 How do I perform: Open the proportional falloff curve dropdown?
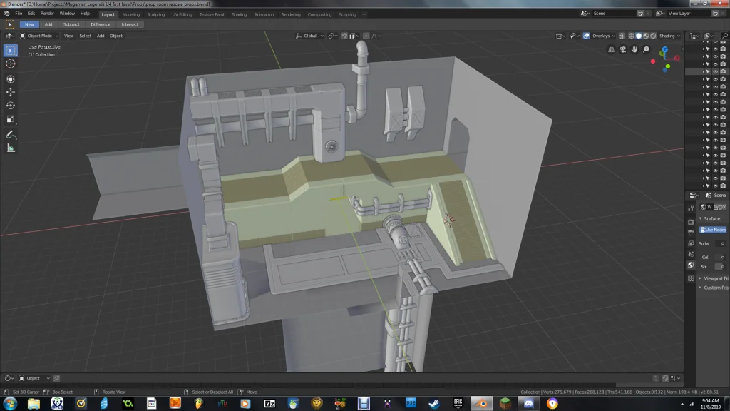coord(376,36)
